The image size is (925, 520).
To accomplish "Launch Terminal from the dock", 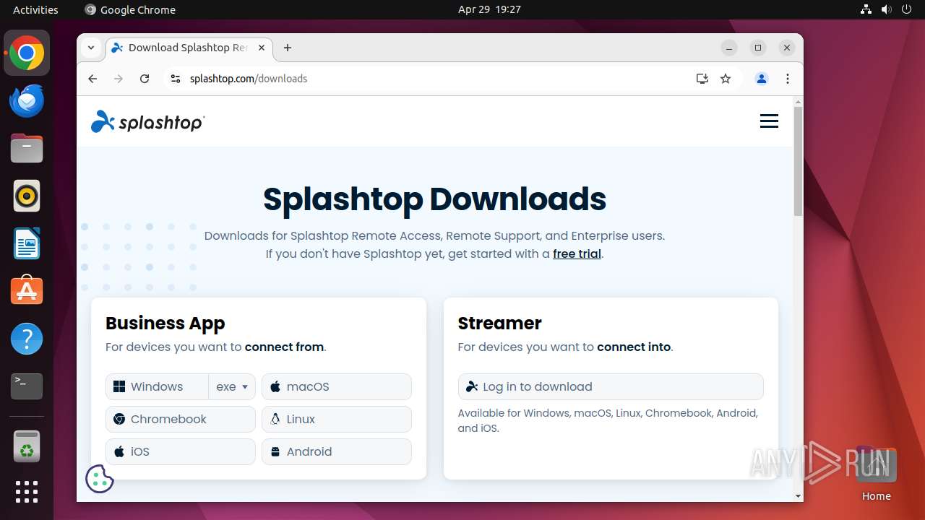I will [x=27, y=386].
